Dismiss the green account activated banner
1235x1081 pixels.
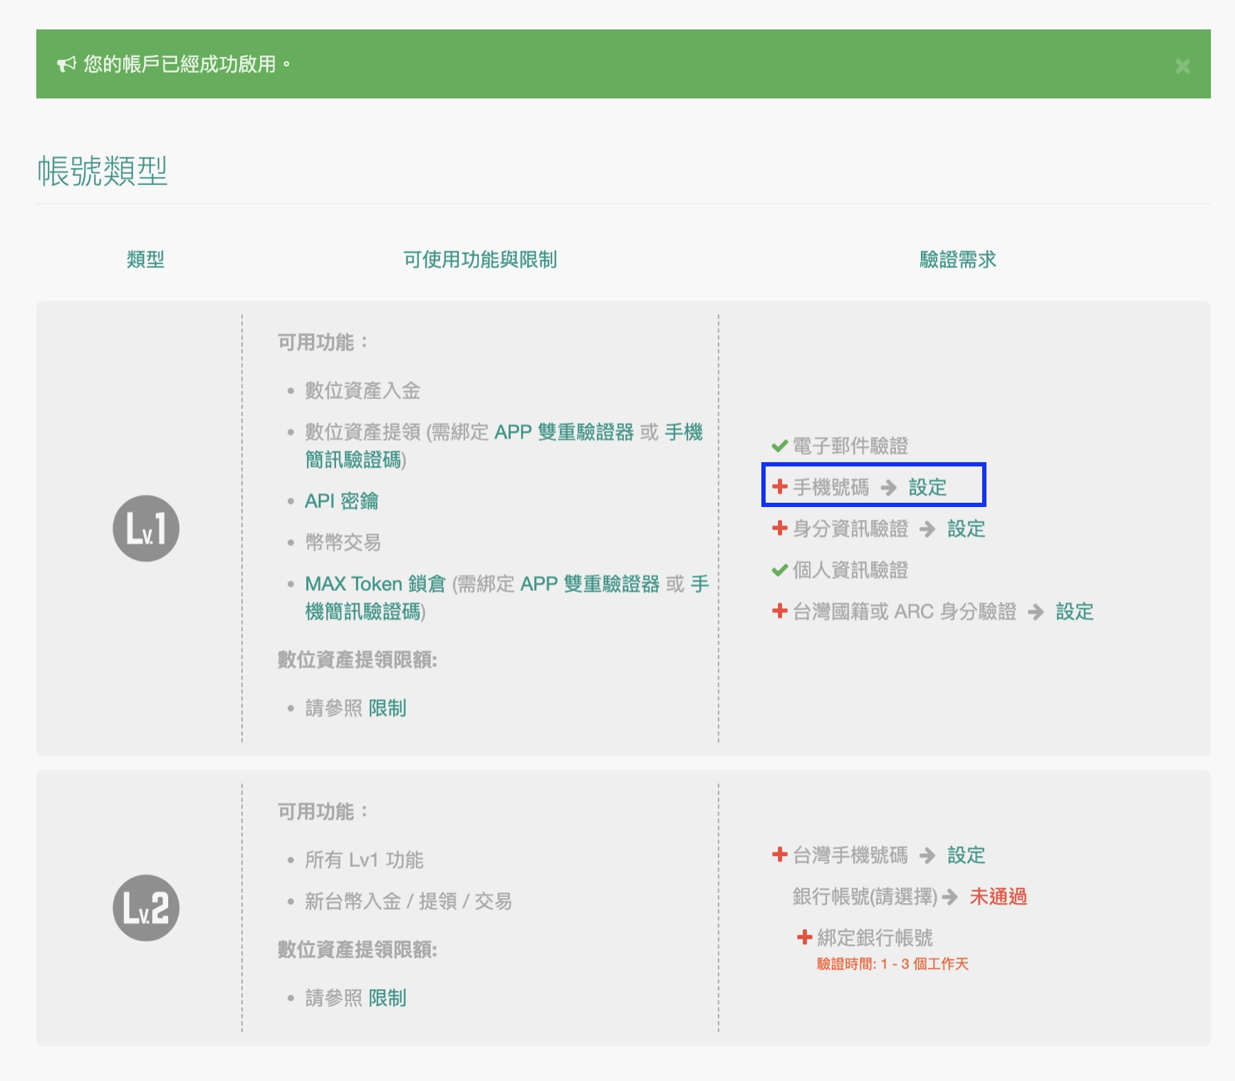1182,66
